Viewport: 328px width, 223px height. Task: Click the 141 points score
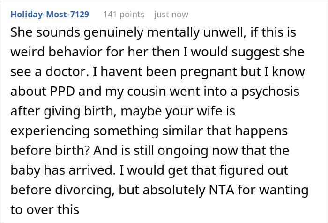click(x=123, y=15)
